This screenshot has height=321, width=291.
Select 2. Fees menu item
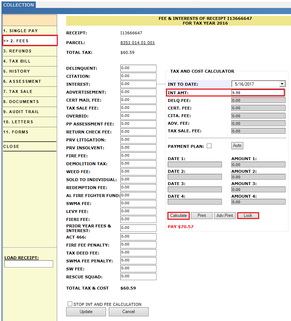point(30,41)
